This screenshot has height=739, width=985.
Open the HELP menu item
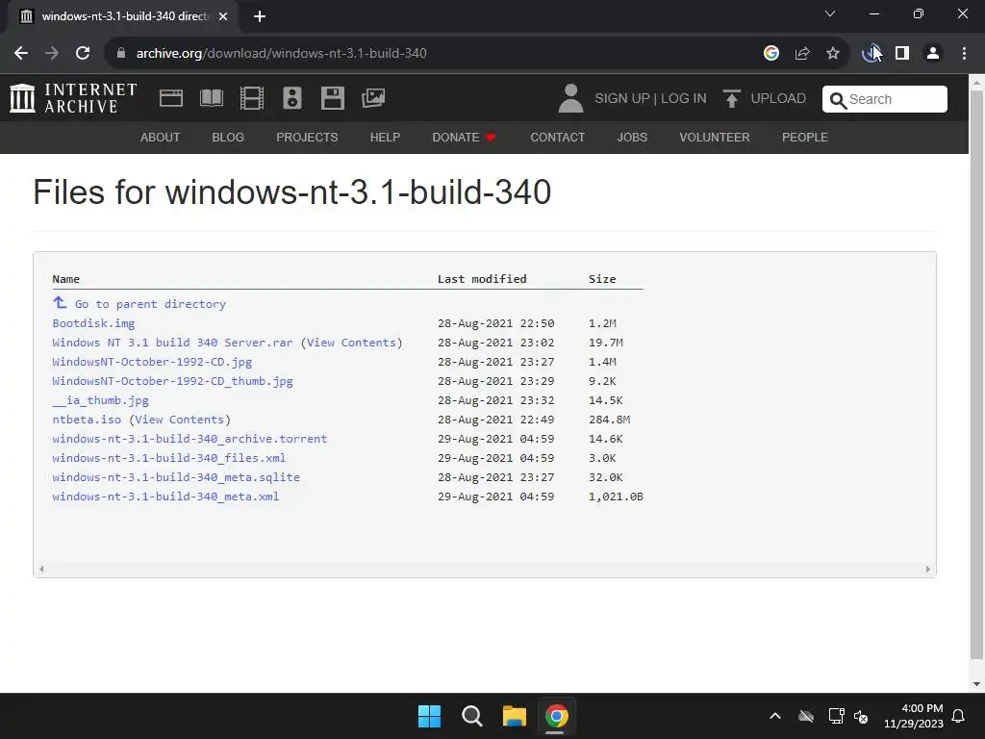point(385,137)
